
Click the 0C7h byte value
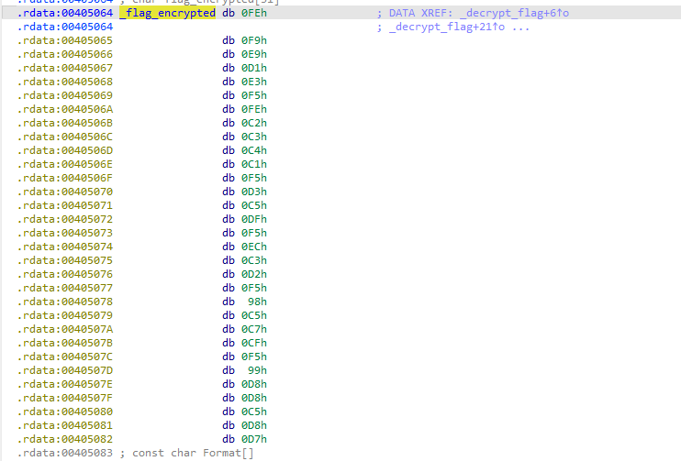pyautogui.click(x=254, y=329)
